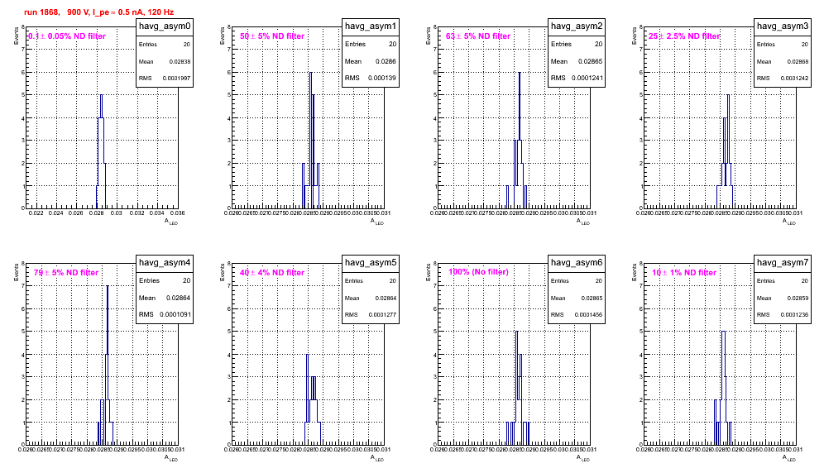
Task: Click RMS value 0.0001241
Action: coord(587,78)
